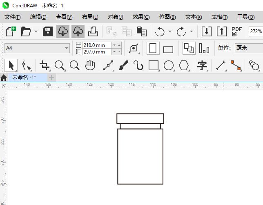Open the 文件(F) menu
The image size is (263, 205).
coord(12,17)
